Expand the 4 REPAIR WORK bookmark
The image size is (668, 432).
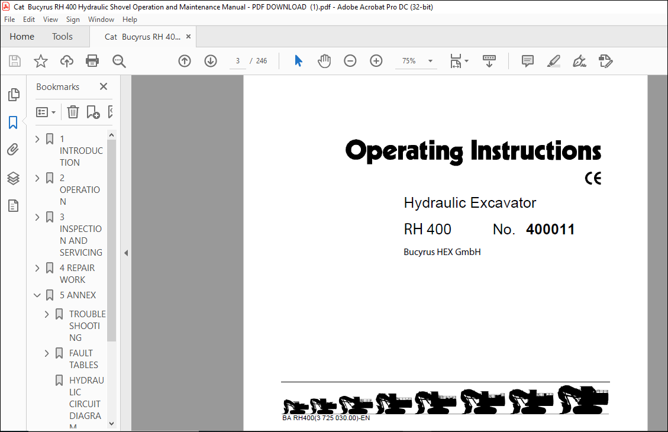click(x=37, y=268)
